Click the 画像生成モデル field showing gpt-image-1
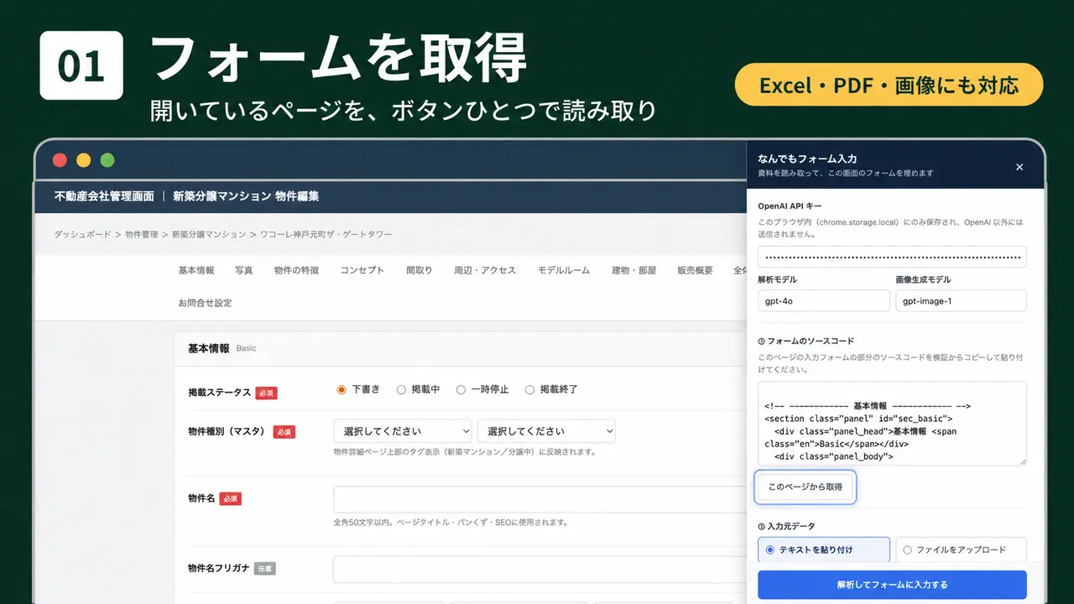The width and height of the screenshot is (1074, 604). pos(962,300)
